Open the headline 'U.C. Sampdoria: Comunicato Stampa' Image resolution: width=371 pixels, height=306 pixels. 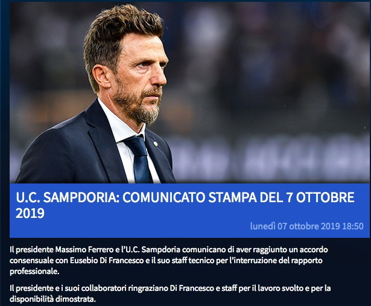point(185,205)
